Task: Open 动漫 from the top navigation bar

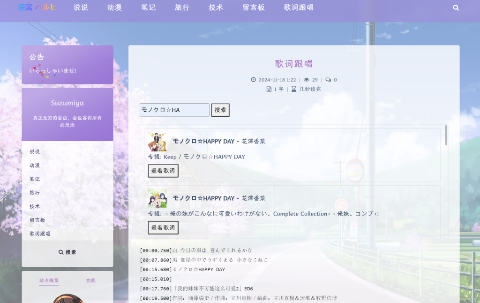Action: [x=114, y=7]
